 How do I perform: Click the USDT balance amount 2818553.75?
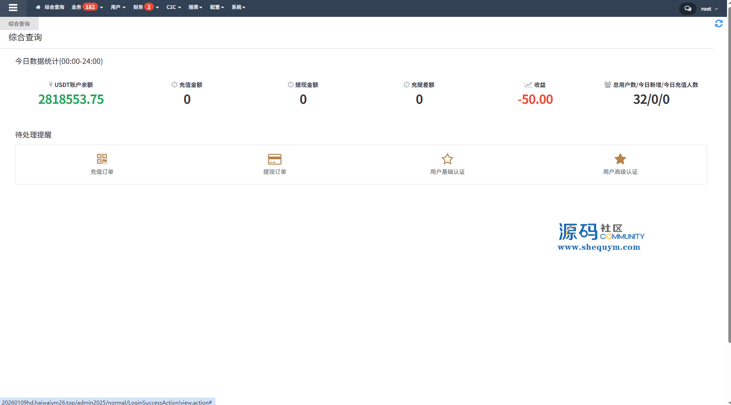click(x=71, y=99)
